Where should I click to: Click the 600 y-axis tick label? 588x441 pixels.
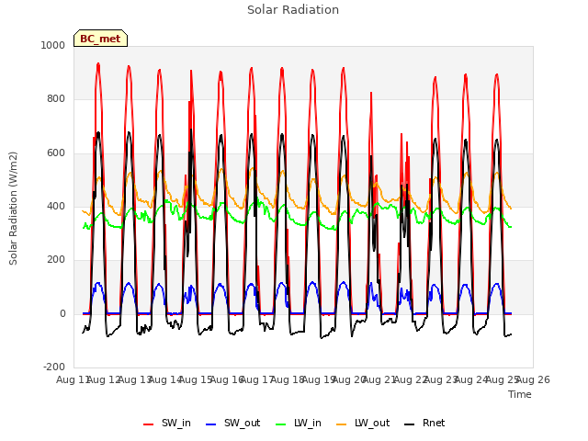tap(56, 153)
